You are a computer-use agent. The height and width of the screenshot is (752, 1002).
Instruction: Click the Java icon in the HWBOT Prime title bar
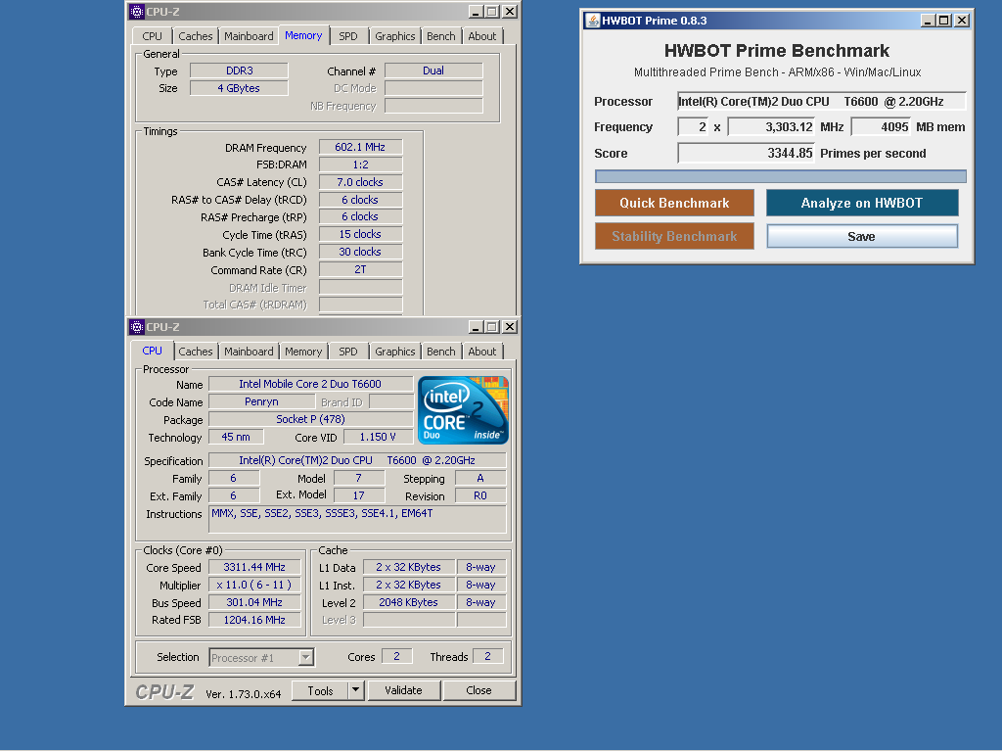pos(593,21)
